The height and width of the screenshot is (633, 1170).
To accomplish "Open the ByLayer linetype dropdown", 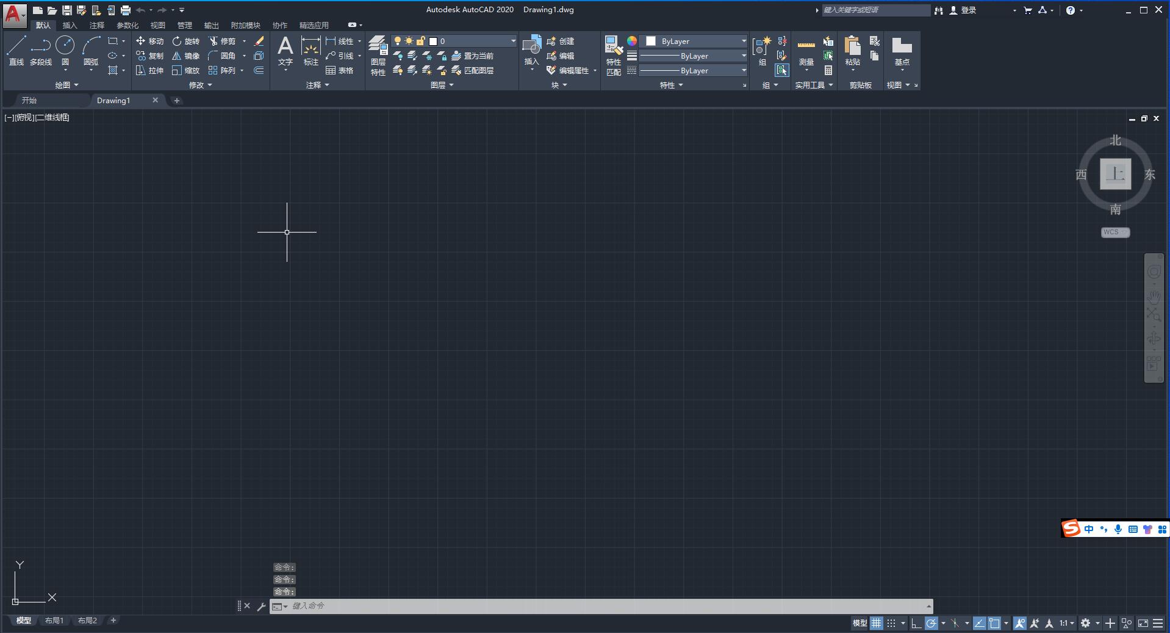I will click(693, 70).
